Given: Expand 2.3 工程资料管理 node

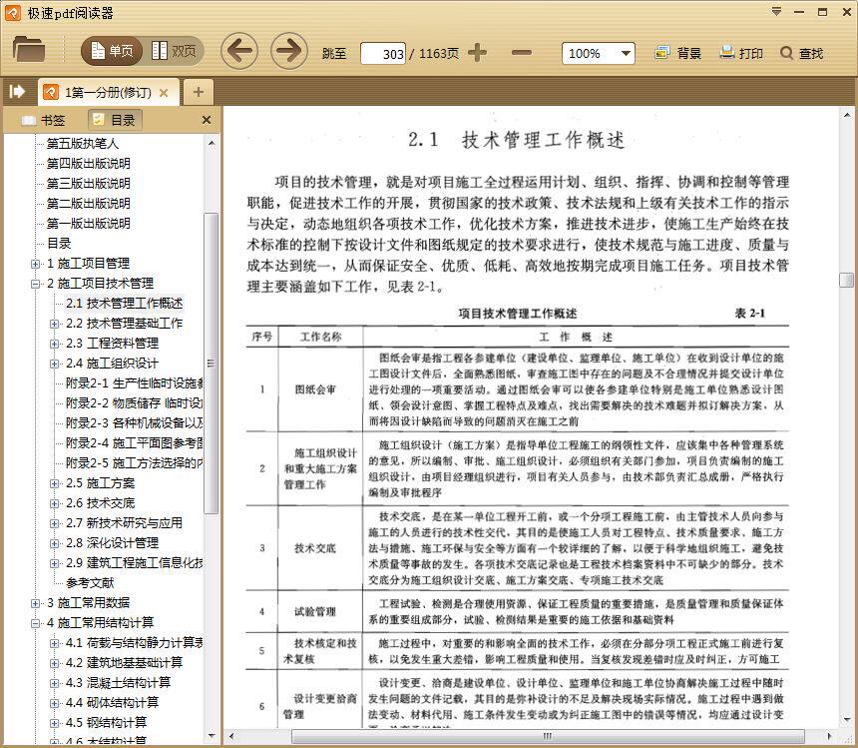Looking at the screenshot, I should [54, 344].
